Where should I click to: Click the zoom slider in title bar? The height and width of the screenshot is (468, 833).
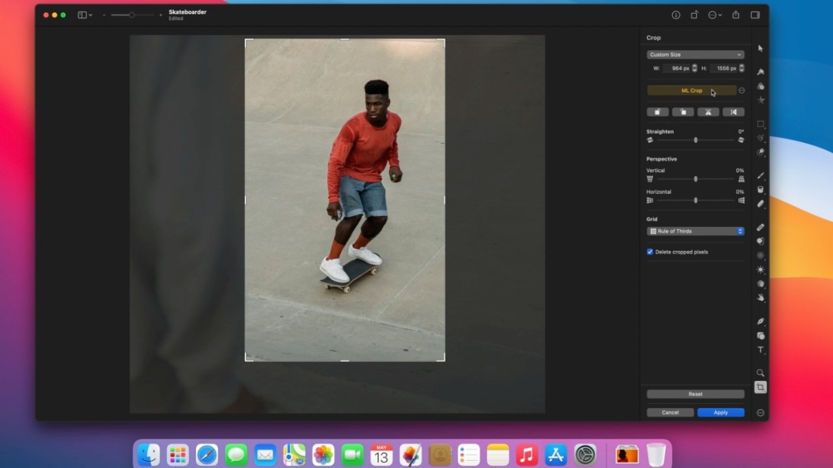click(x=131, y=15)
